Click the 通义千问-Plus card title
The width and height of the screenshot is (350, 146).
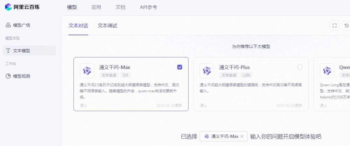[x=234, y=67]
